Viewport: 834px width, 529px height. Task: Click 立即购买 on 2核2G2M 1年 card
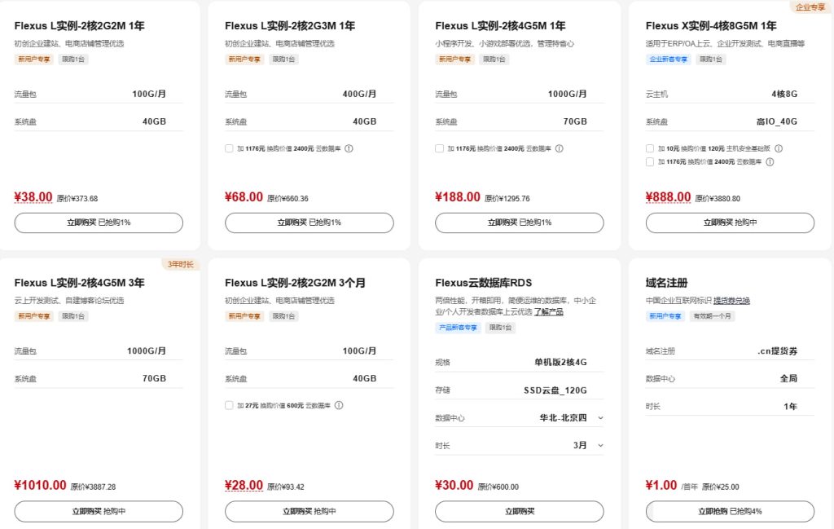coord(98,223)
